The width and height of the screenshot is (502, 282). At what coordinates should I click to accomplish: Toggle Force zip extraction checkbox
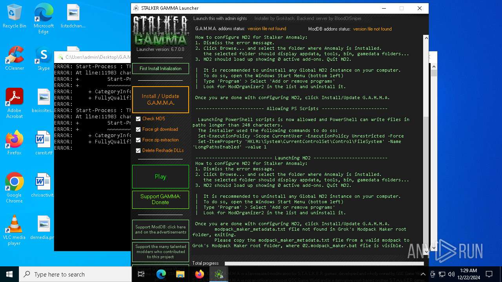coord(138,140)
